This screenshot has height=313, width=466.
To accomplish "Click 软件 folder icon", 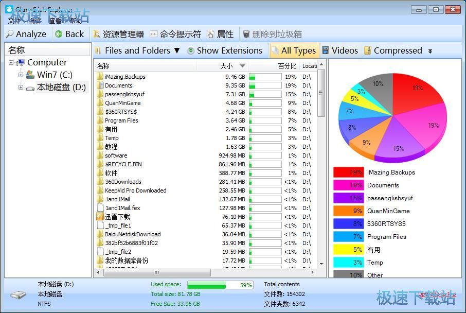I will [x=100, y=173].
